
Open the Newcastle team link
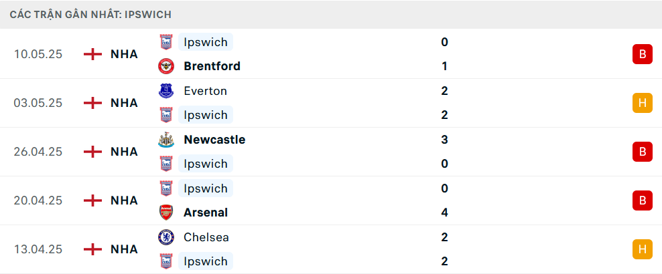point(214,139)
